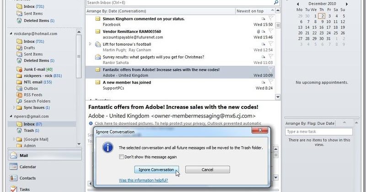Open the RSS Feeds folder
366x192 pixels.
pyautogui.click(x=33, y=95)
